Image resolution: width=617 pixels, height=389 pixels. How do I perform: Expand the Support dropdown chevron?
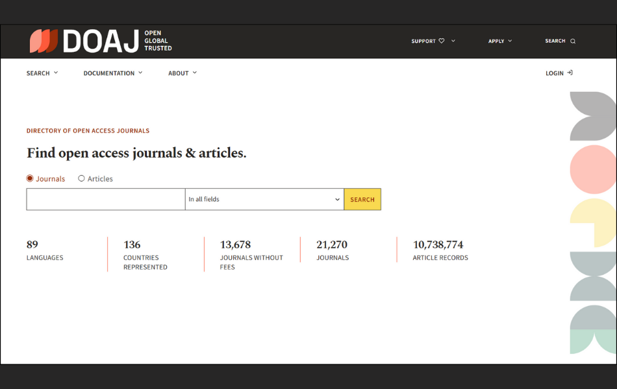click(453, 41)
